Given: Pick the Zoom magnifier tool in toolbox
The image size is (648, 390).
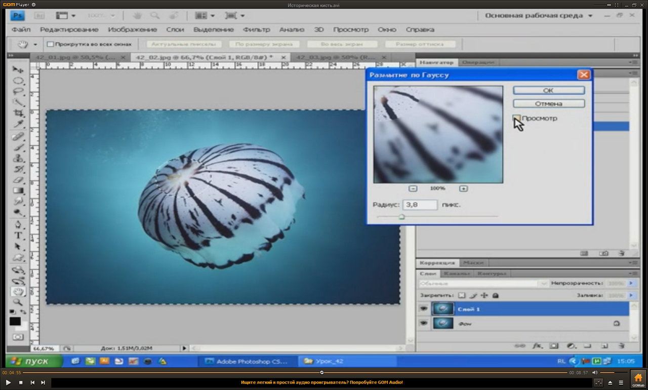Looking at the screenshot, I should coord(18,302).
